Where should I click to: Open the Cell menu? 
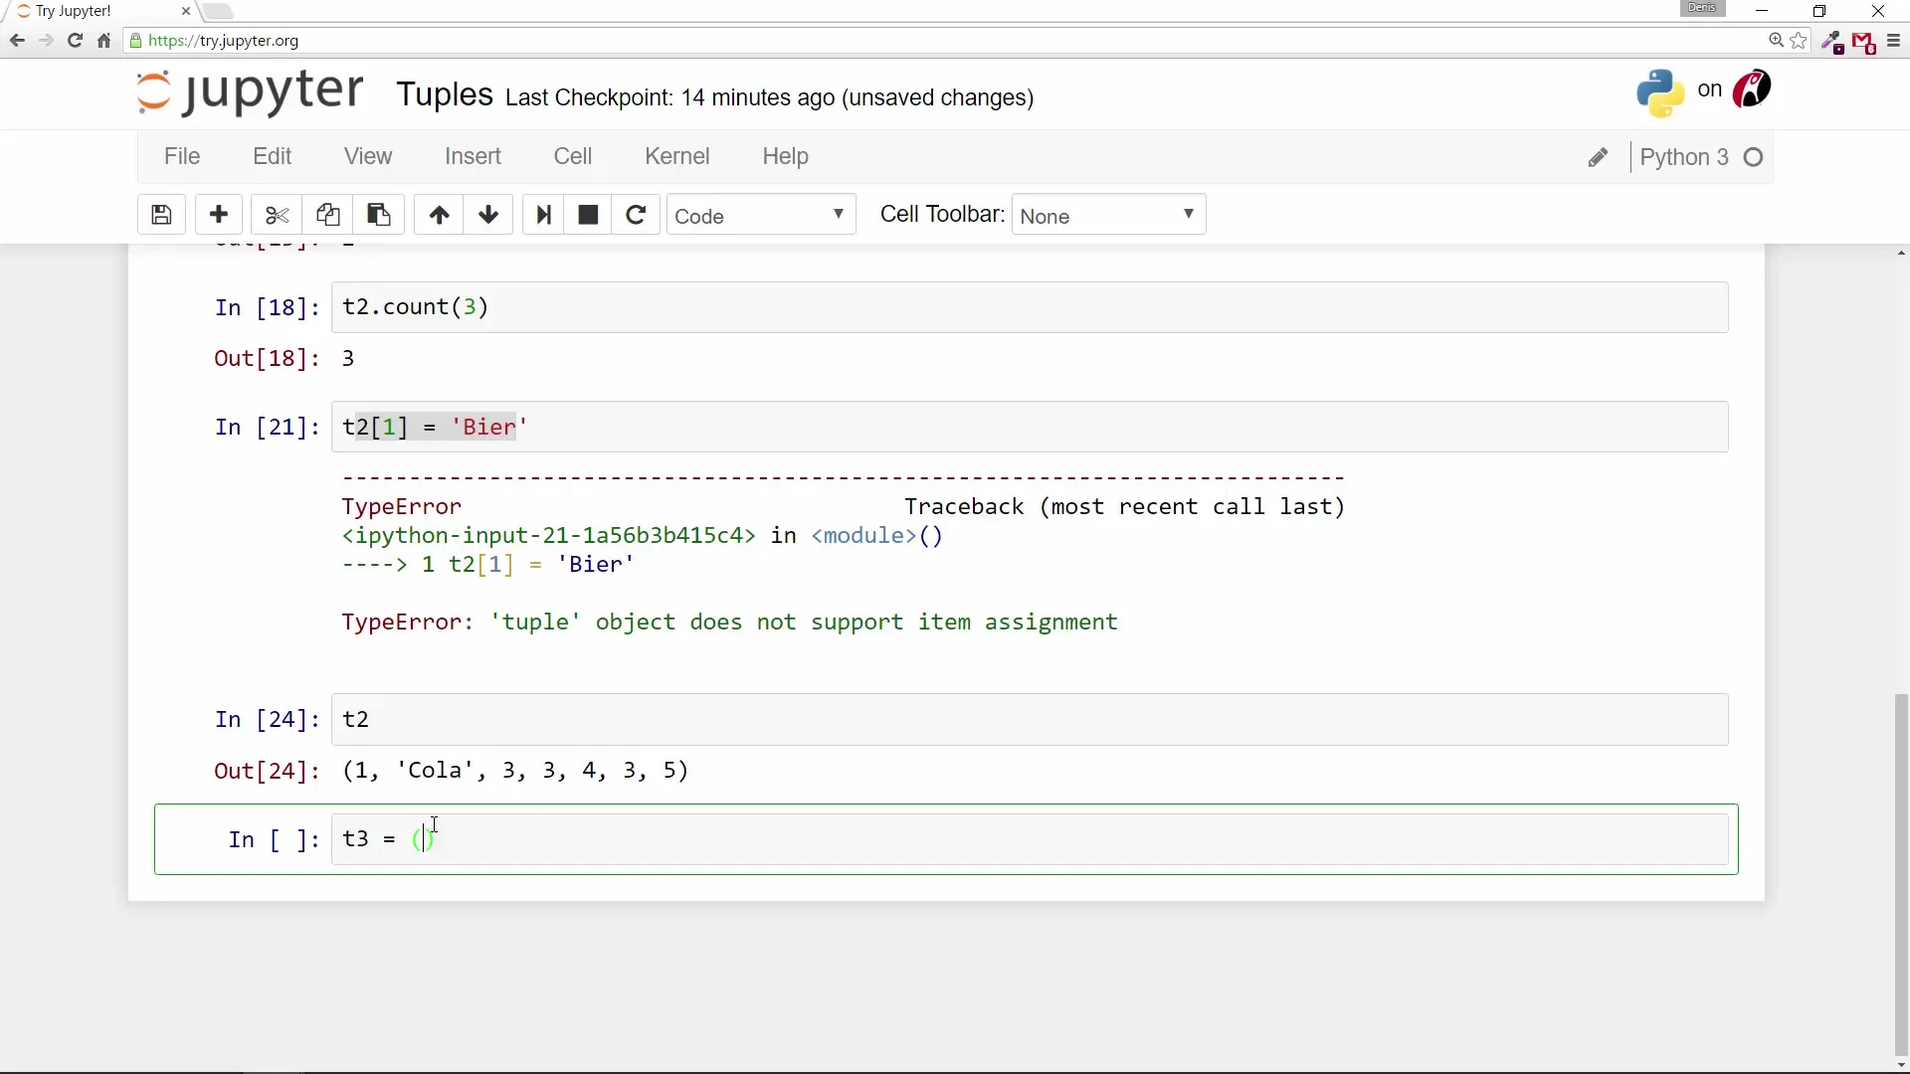[573, 156]
